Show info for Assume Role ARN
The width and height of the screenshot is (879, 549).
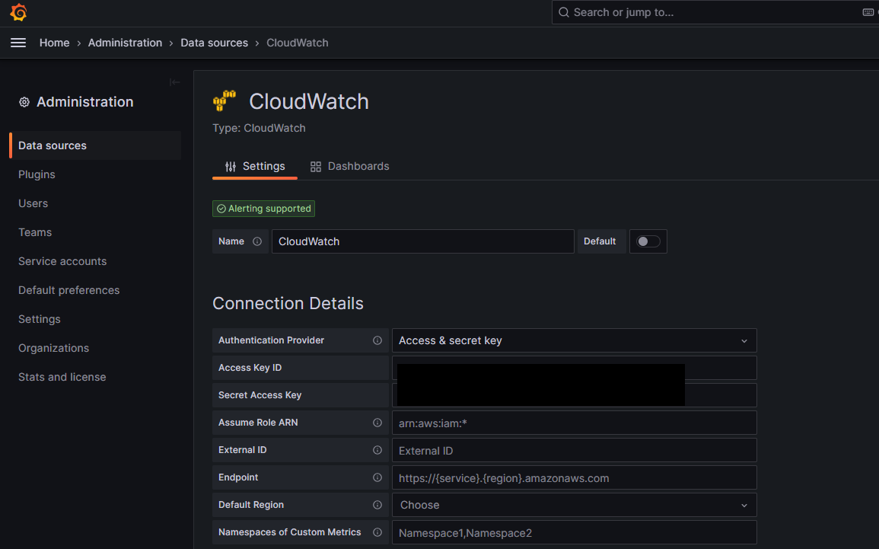coord(377,423)
